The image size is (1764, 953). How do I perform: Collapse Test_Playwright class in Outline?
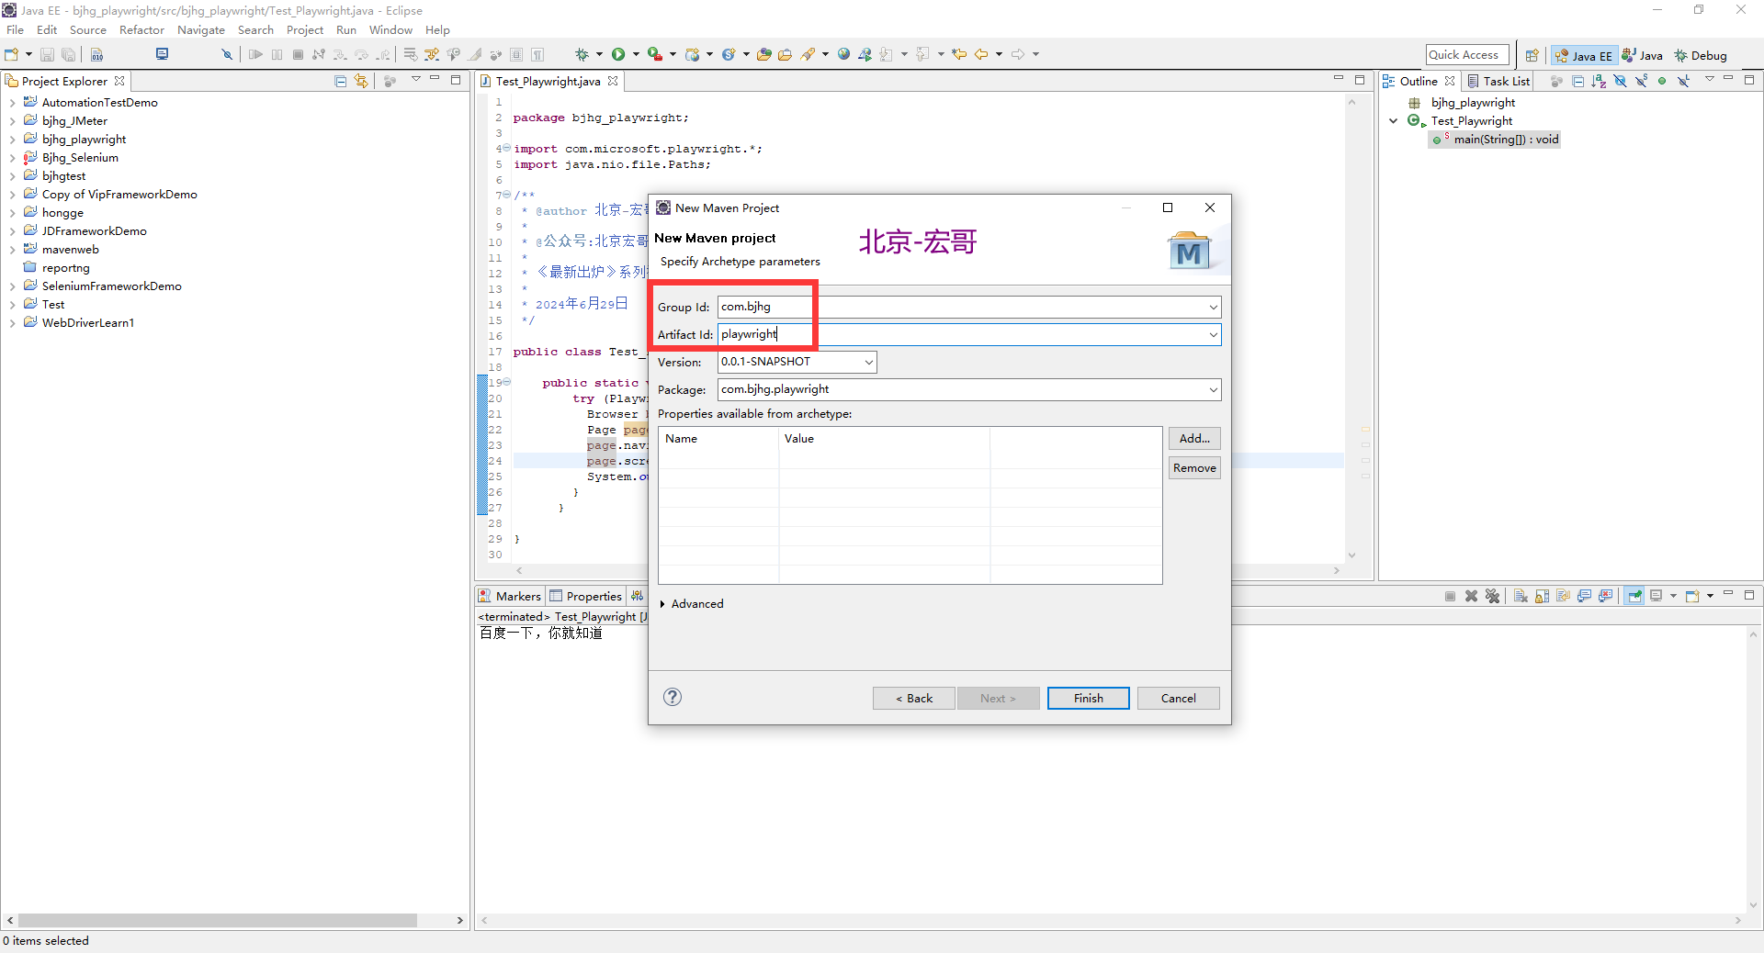1394,121
